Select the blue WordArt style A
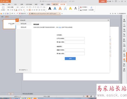Screen dimensions: 127x99 click(55, 8)
